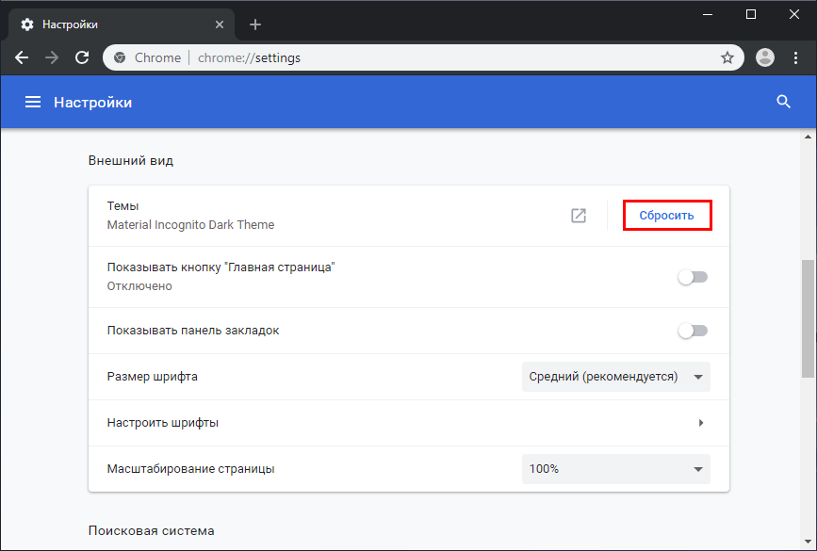
Task: Open the Размер шрифта dropdown
Action: coord(616,376)
